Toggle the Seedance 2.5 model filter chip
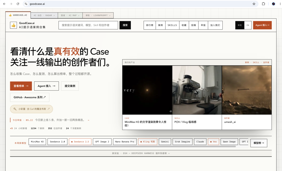 80,142
